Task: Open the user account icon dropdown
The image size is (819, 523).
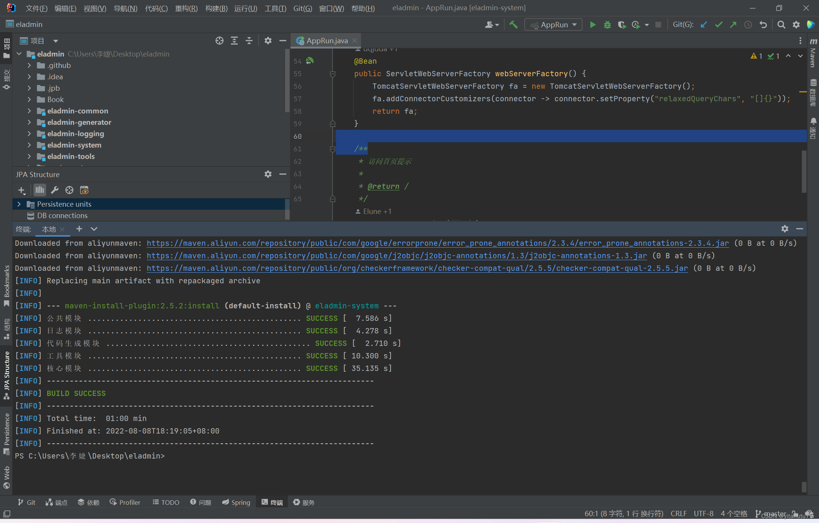Action: click(x=492, y=25)
